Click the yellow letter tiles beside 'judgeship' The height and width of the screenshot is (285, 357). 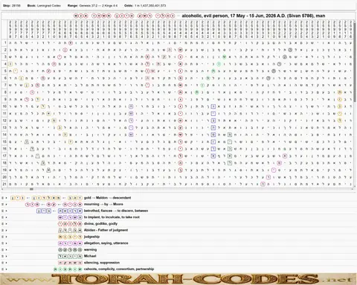pyautogui.click(x=70, y=237)
